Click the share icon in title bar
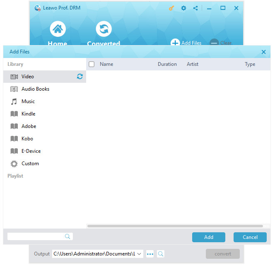The width and height of the screenshot is (275, 265). coord(195,8)
